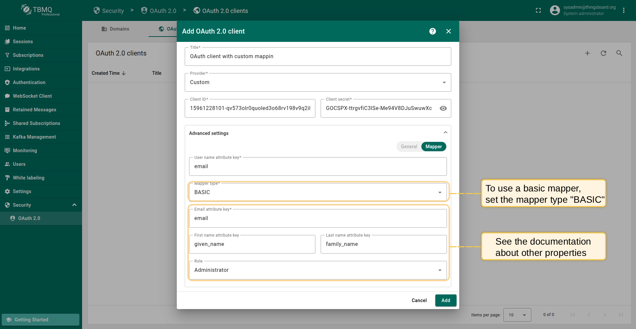The image size is (636, 329).
Task: Open the Mapper type dropdown
Action: tap(318, 192)
